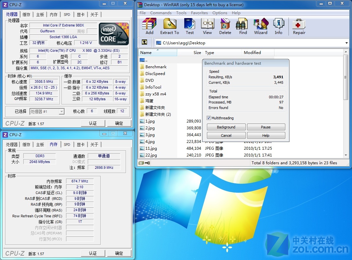
Task: Click the 11.jpg file icon
Action: (142, 148)
